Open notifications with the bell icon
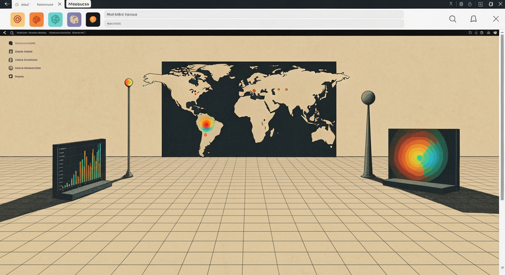This screenshot has height=275, width=505. pyautogui.click(x=473, y=19)
